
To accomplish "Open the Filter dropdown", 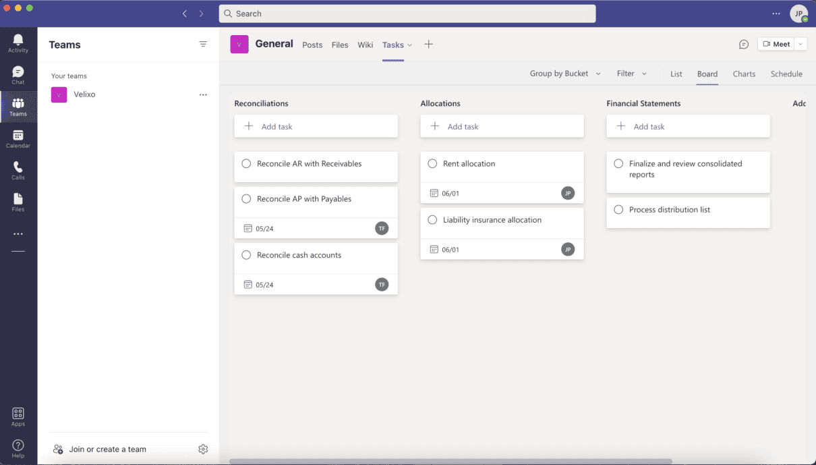I will point(632,74).
